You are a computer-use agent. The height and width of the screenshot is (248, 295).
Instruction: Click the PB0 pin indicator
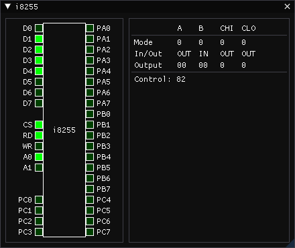pos(90,114)
